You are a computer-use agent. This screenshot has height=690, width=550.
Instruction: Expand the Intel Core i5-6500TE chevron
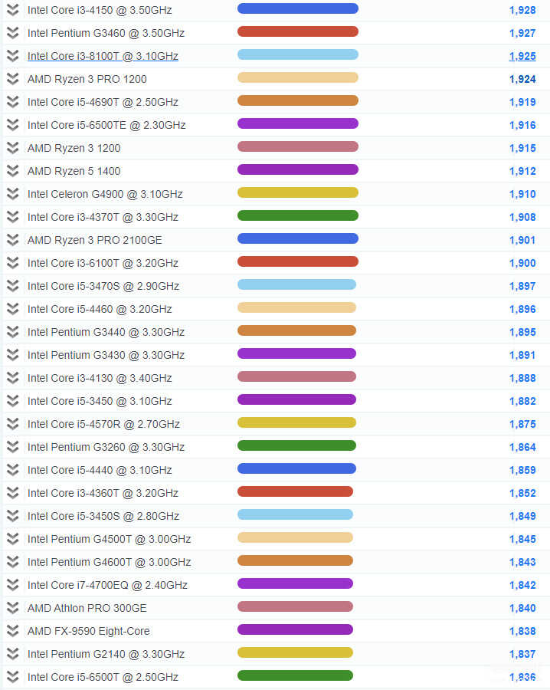(13, 124)
